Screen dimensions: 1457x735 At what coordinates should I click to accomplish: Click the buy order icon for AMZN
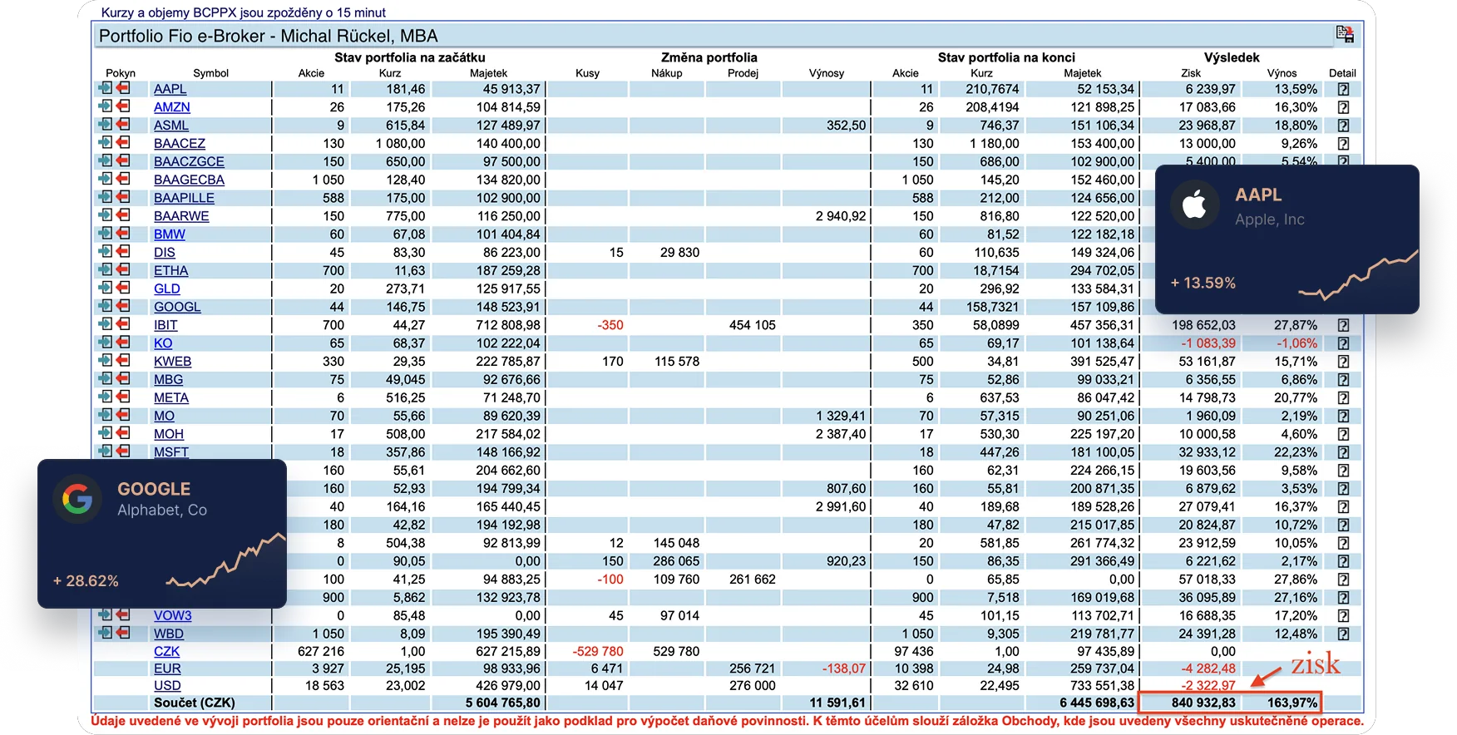tap(106, 106)
